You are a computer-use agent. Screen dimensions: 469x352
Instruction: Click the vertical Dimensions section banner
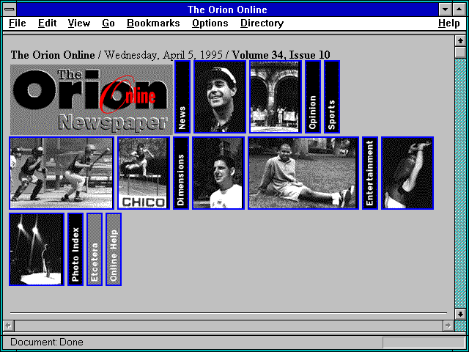tap(181, 173)
